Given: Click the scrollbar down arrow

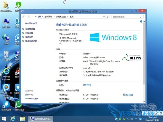Looking at the screenshot, I should click(x=144, y=102).
